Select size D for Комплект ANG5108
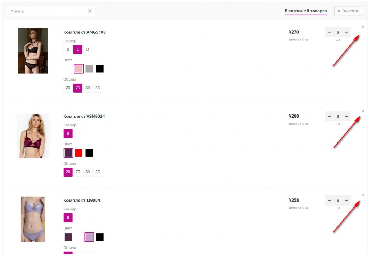Screen dimensions: 372x254 pos(88,49)
